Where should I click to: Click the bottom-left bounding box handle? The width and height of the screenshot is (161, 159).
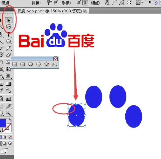(68, 126)
